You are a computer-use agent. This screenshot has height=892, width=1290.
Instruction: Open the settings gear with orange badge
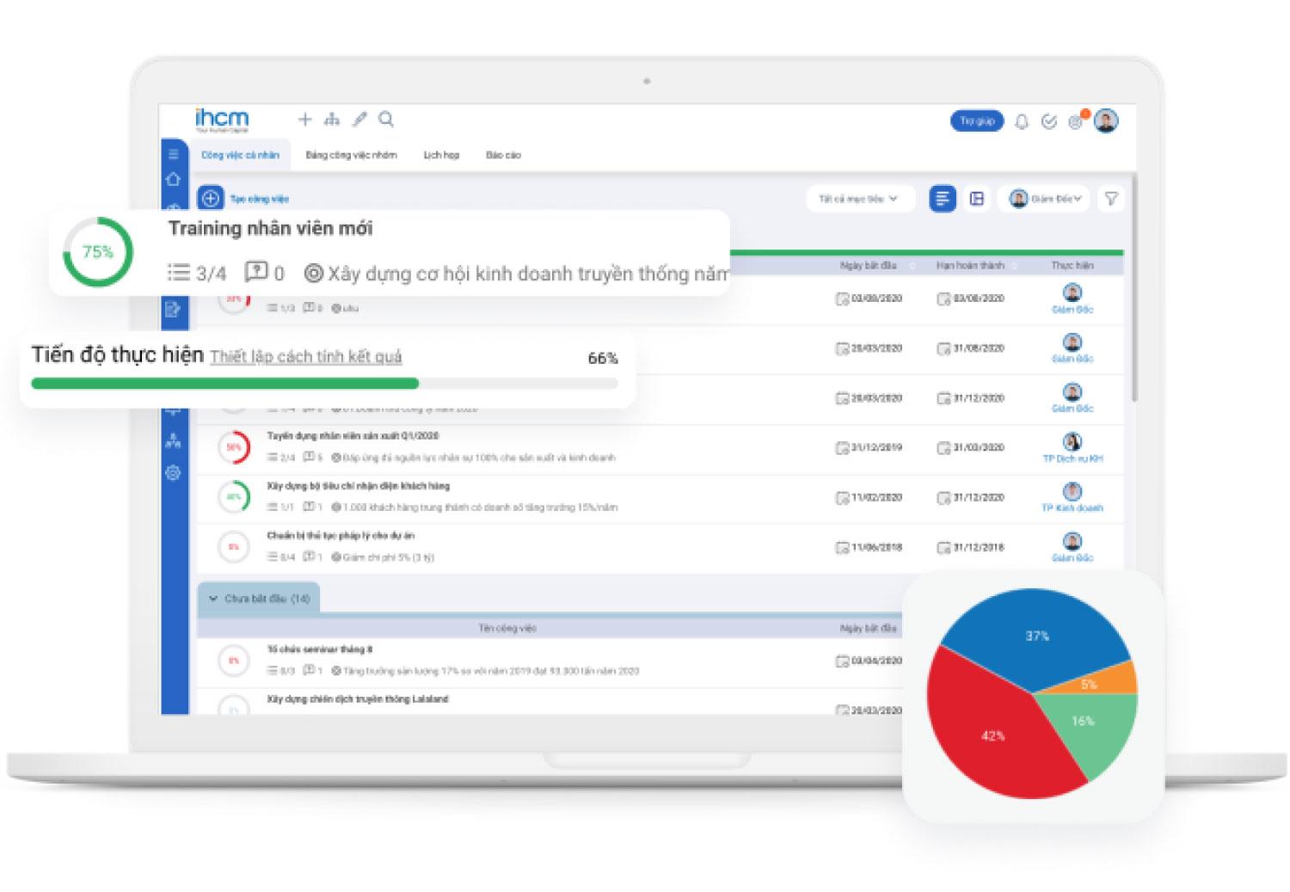tap(1077, 120)
